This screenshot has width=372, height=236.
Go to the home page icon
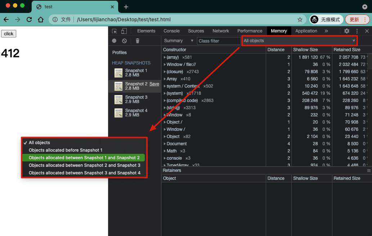[41, 19]
